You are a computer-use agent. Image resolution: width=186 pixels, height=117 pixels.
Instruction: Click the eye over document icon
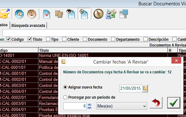coord(71,14)
